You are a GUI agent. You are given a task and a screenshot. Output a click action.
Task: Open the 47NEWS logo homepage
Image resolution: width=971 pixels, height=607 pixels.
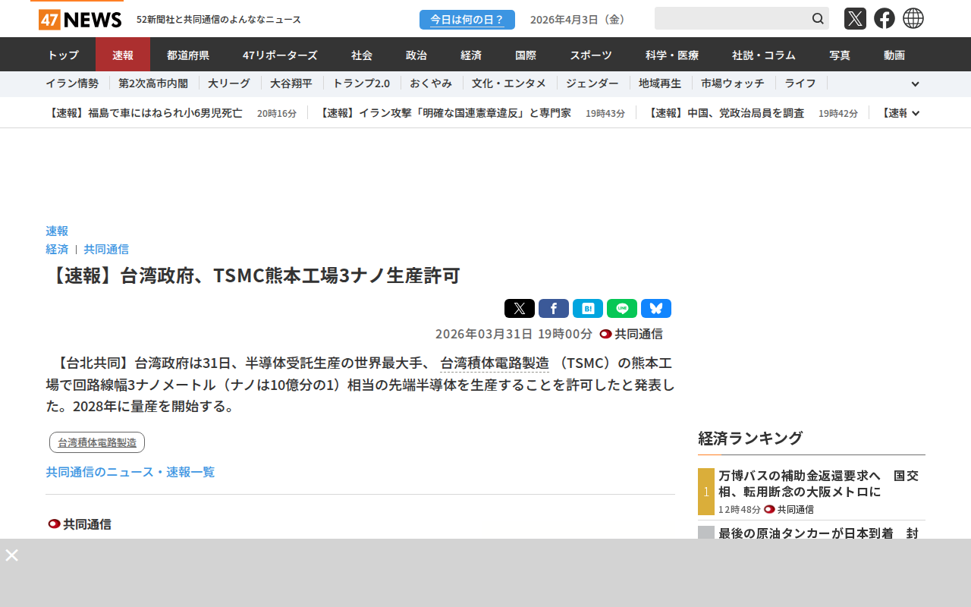click(80, 19)
